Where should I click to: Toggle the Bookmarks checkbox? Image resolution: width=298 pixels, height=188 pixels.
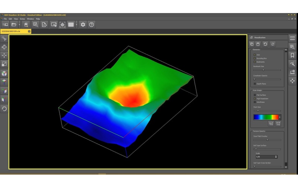pyautogui.click(x=255, y=62)
